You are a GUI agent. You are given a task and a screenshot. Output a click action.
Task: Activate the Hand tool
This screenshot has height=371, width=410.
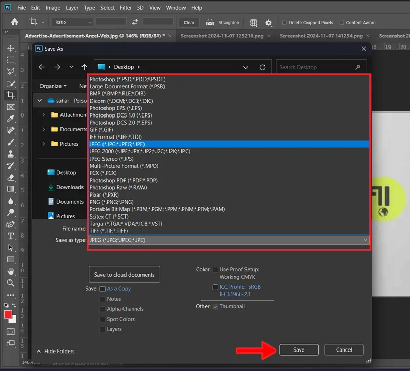click(x=11, y=271)
